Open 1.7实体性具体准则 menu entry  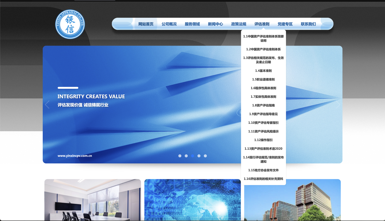click(x=263, y=97)
